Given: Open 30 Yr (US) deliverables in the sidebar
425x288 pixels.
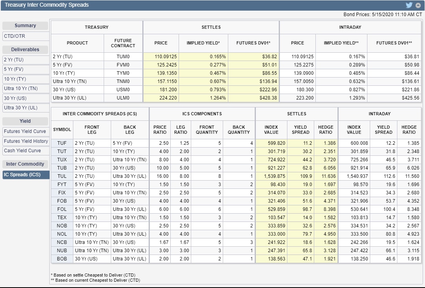Looking at the screenshot, I should (x=26, y=98).
